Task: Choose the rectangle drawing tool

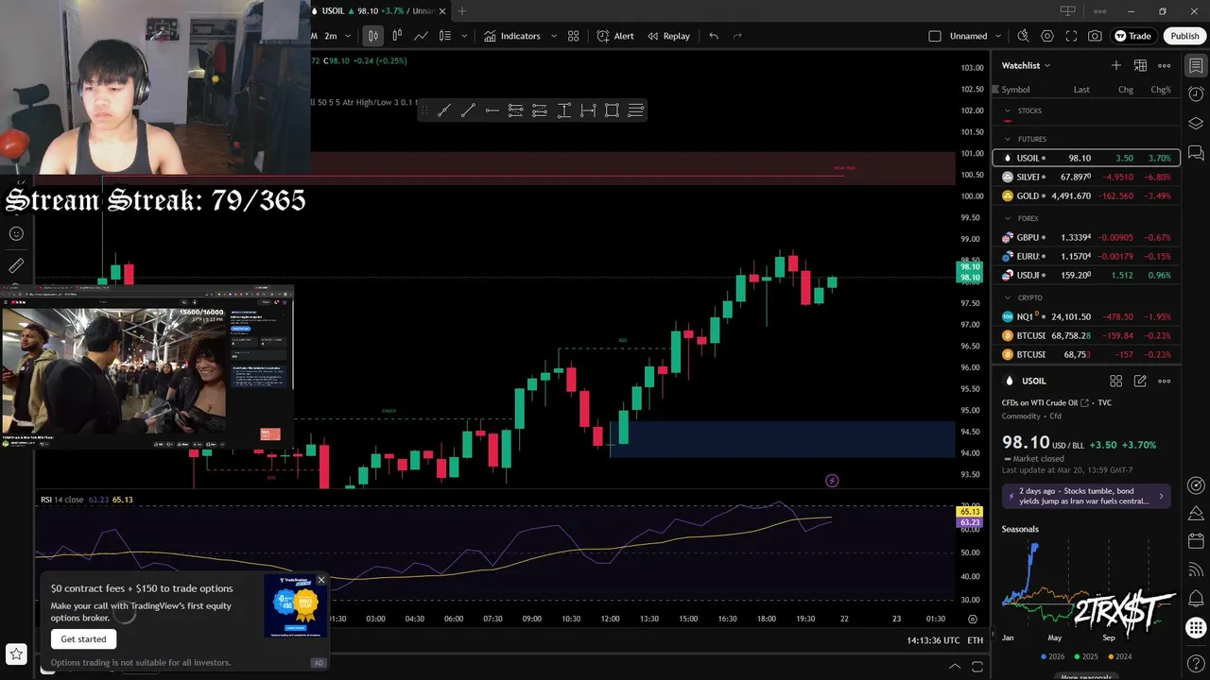Action: [612, 110]
